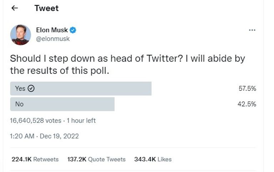Click the back arrow icon

point(15,8)
